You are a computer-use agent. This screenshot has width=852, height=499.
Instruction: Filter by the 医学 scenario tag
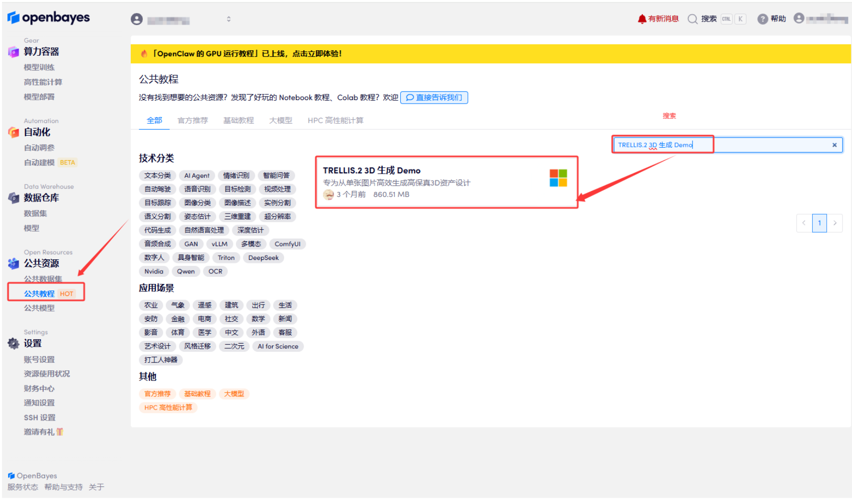click(205, 333)
